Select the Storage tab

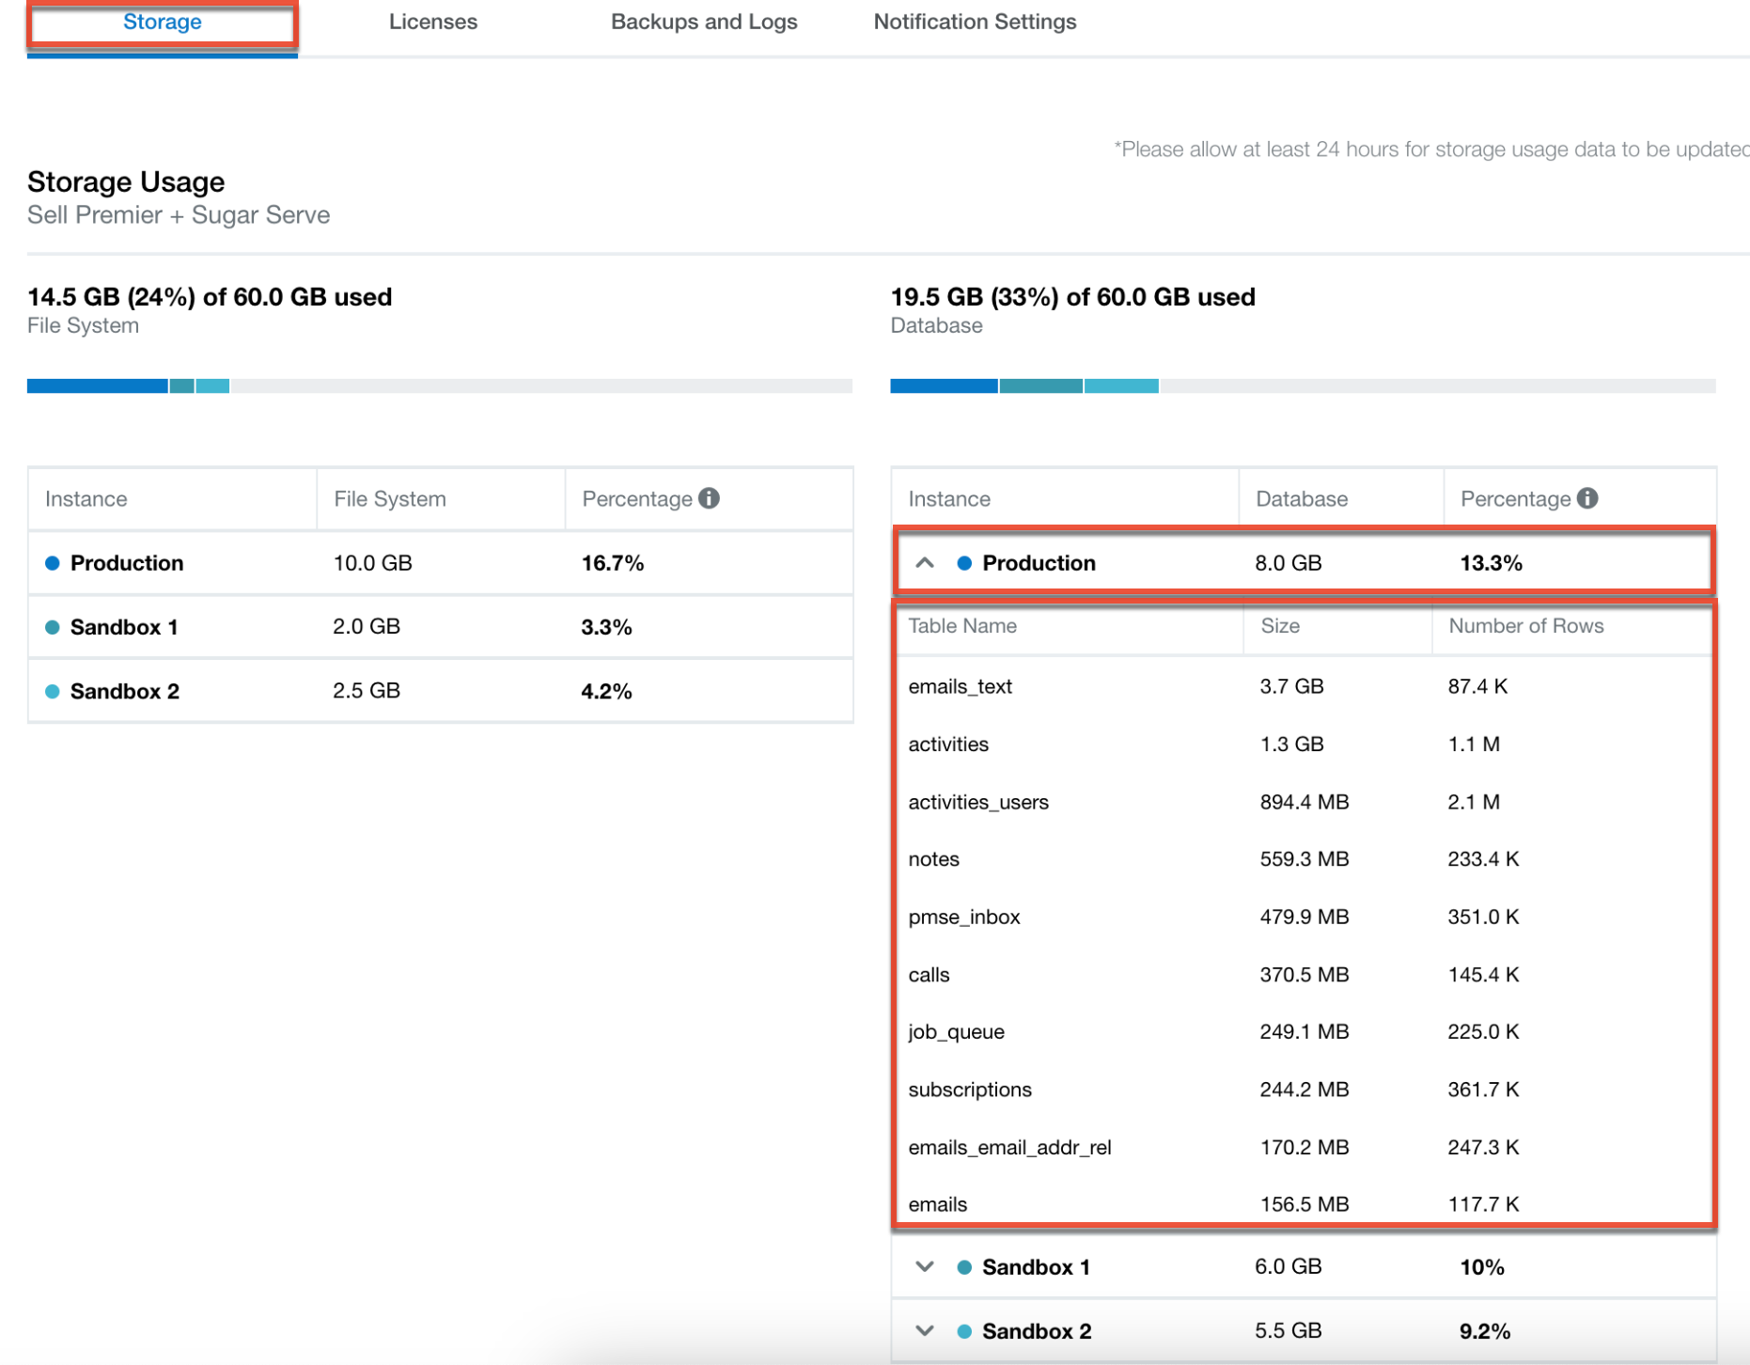coord(163,22)
